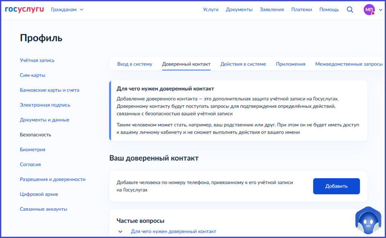Expand the question Для чего нужен доверенный контакт

pyautogui.click(x=173, y=231)
